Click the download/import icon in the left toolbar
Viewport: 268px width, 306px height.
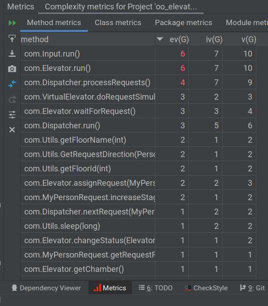(x=12, y=53)
